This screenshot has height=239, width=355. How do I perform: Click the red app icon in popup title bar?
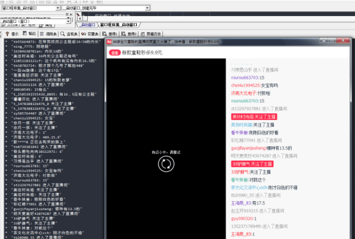coord(109,41)
